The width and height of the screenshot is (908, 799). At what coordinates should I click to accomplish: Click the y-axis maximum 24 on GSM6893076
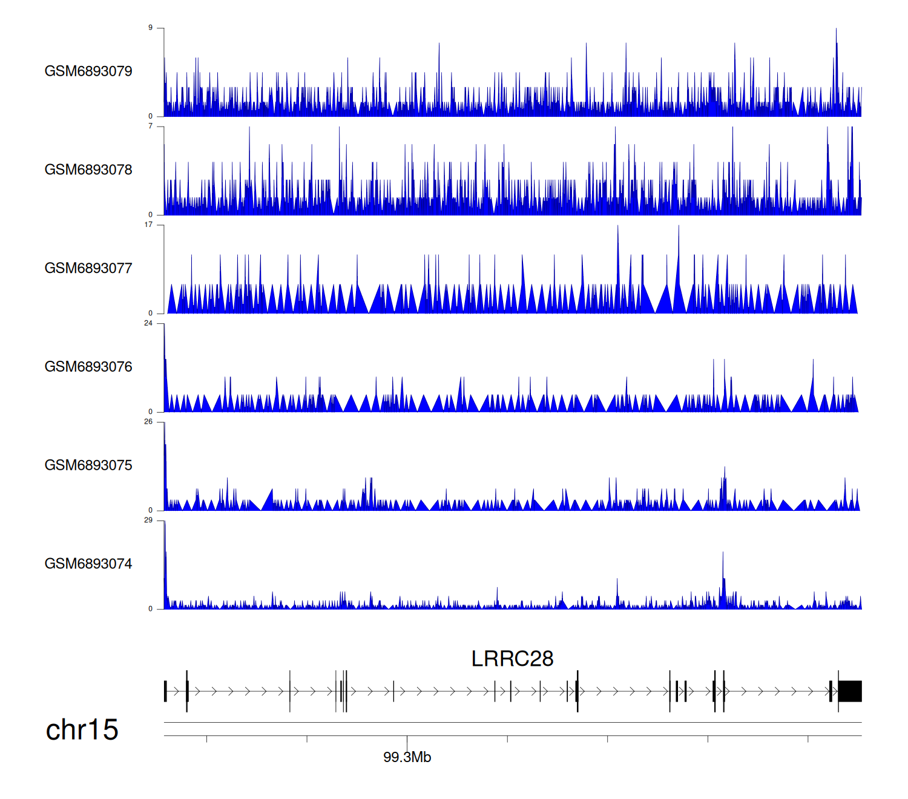148,323
